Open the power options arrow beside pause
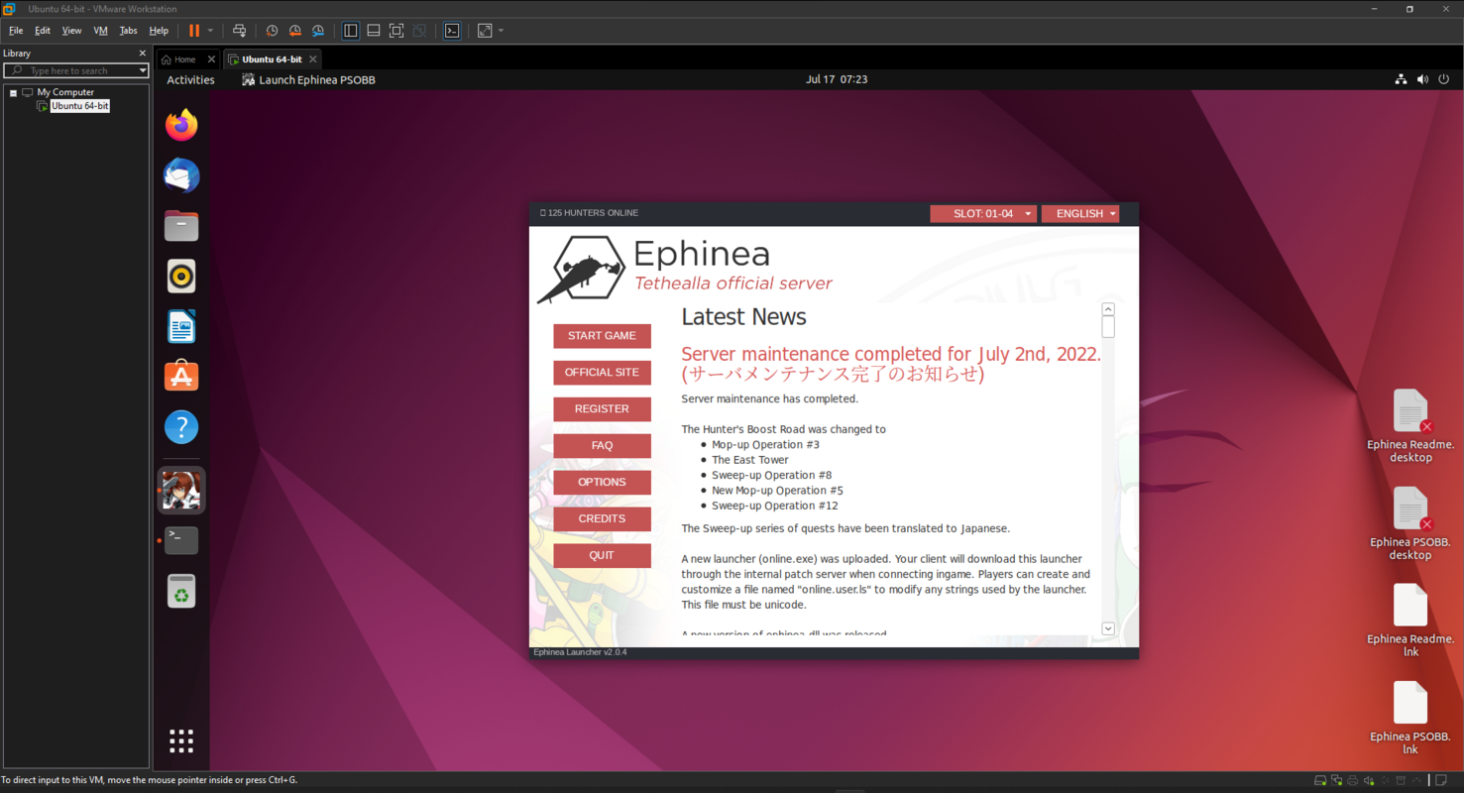The image size is (1464, 793). [210, 31]
